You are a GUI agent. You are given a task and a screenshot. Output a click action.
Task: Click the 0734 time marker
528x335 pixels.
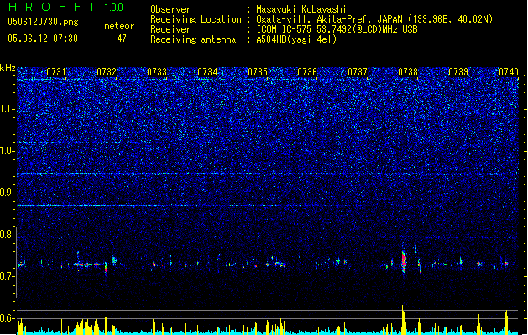pos(207,72)
